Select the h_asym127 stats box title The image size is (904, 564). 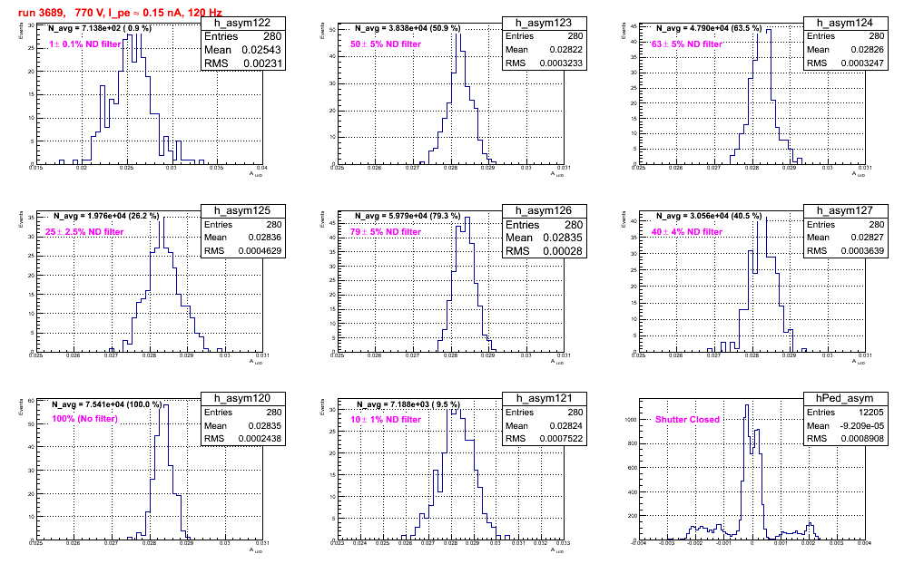click(845, 210)
